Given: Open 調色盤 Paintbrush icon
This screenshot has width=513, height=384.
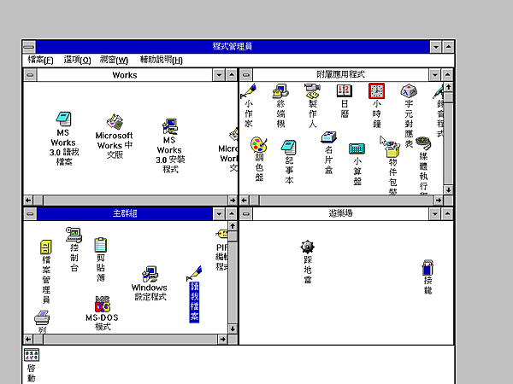Looking at the screenshot, I should [x=259, y=144].
